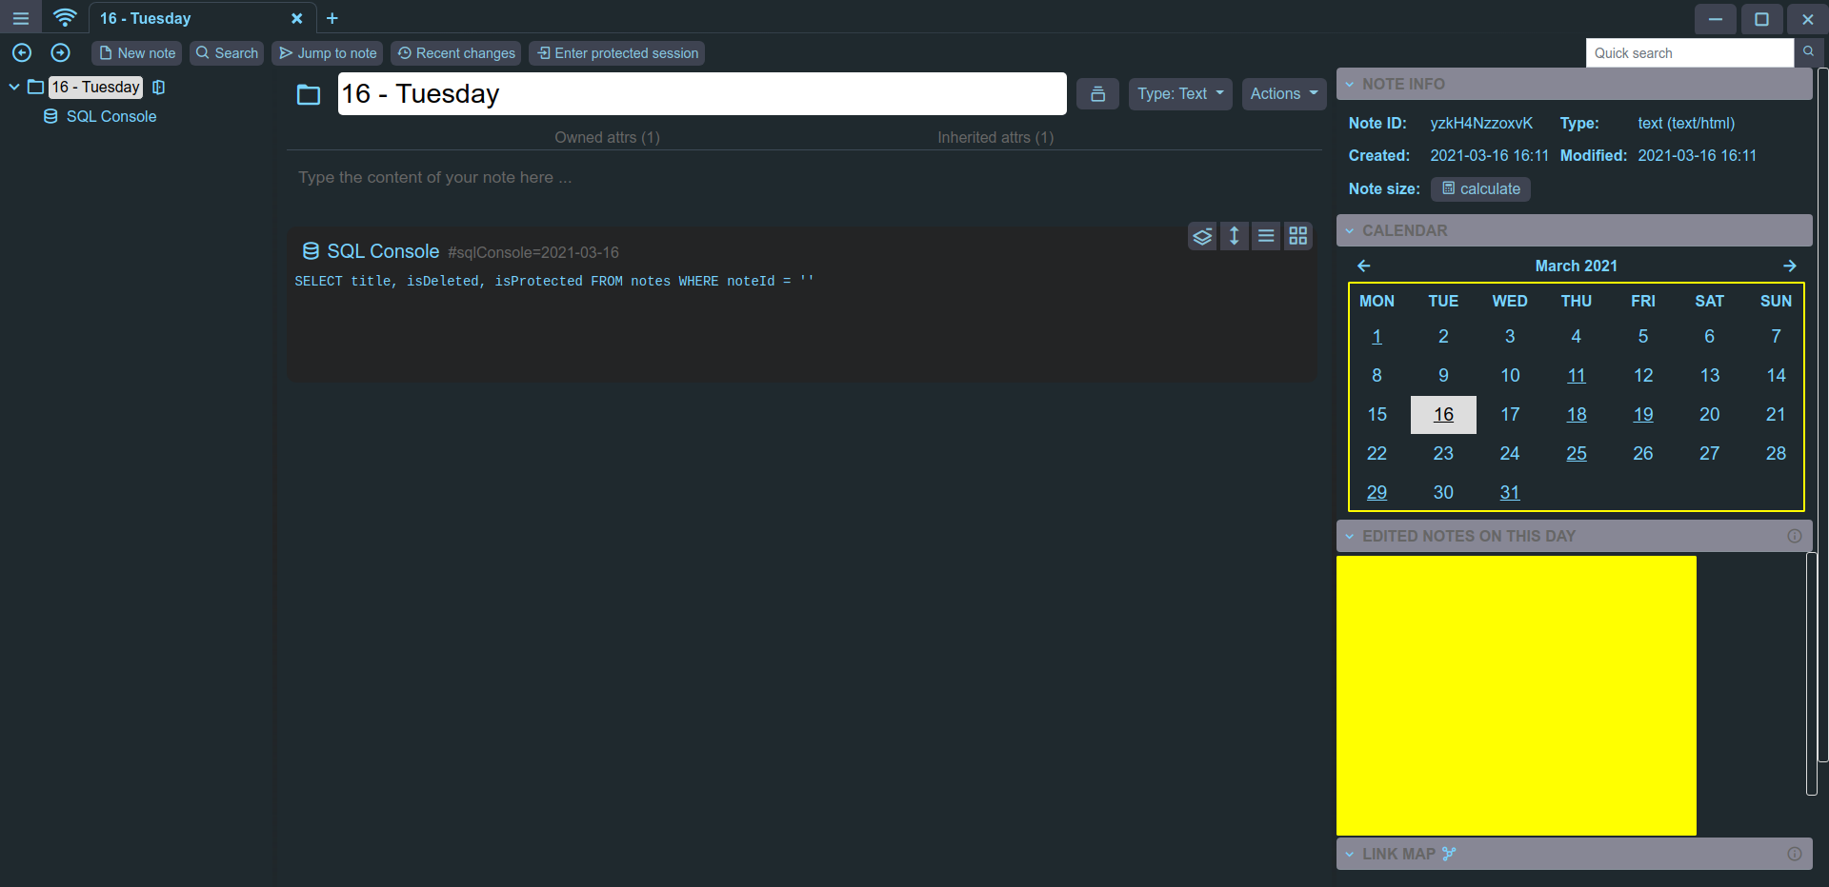Minimize the application window

(x=1715, y=18)
